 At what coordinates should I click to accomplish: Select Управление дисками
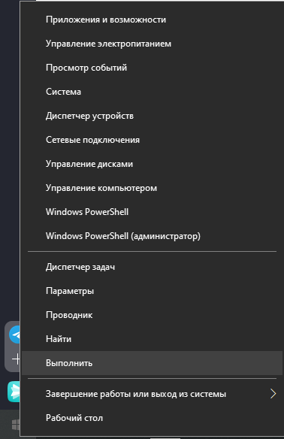point(89,164)
